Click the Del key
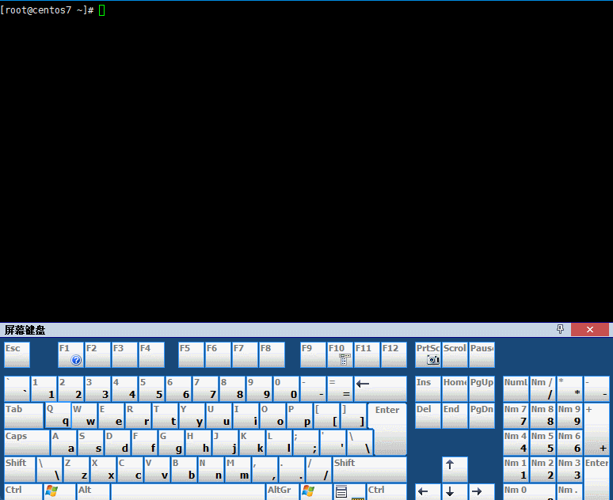613x500 pixels. pyautogui.click(x=428, y=415)
